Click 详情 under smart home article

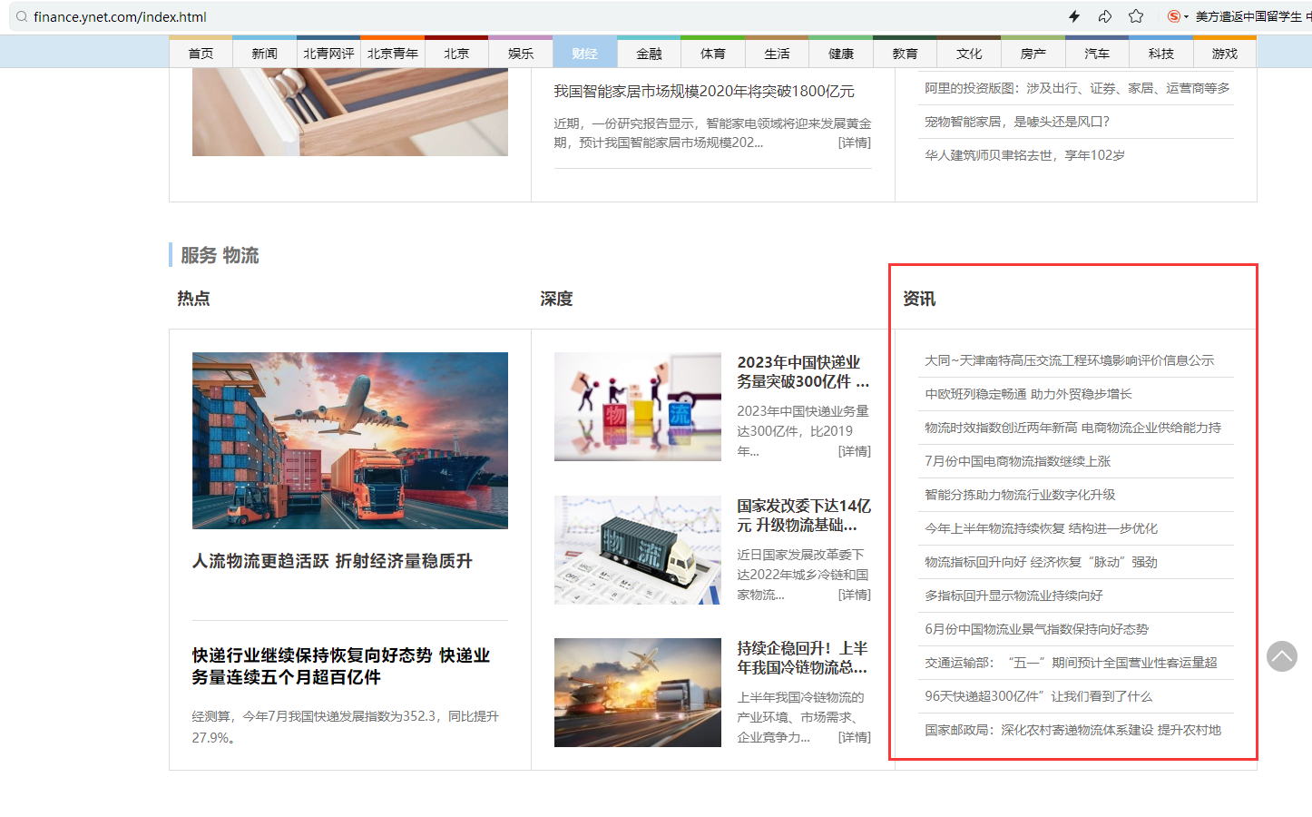pos(855,143)
